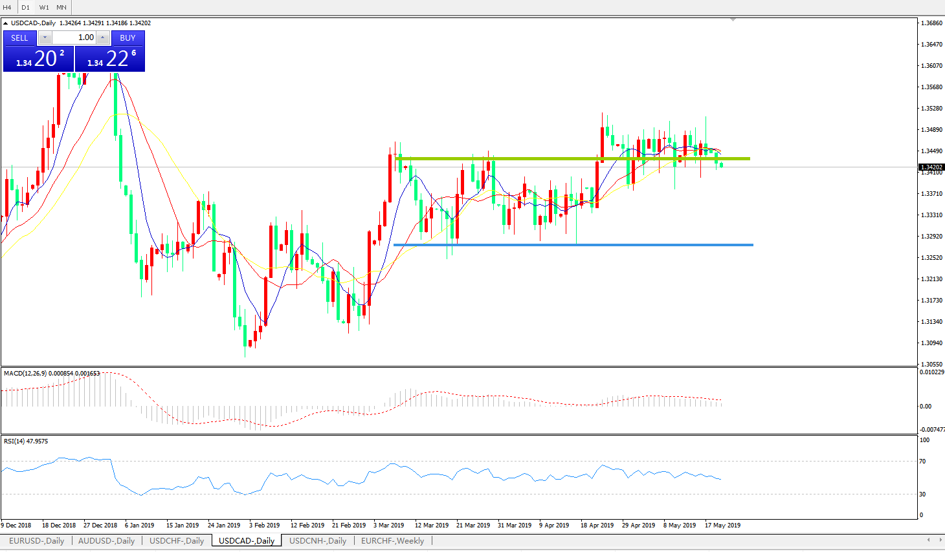Open the USDCHF-,Daily chart tab
This screenshot has height=552, width=945.
177,541
